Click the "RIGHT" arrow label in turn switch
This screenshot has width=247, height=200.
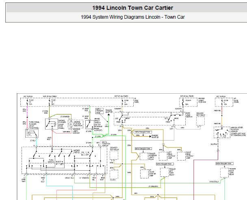click(60, 162)
